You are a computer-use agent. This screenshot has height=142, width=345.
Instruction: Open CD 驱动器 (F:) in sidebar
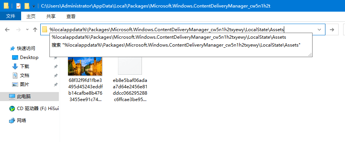[34, 109]
